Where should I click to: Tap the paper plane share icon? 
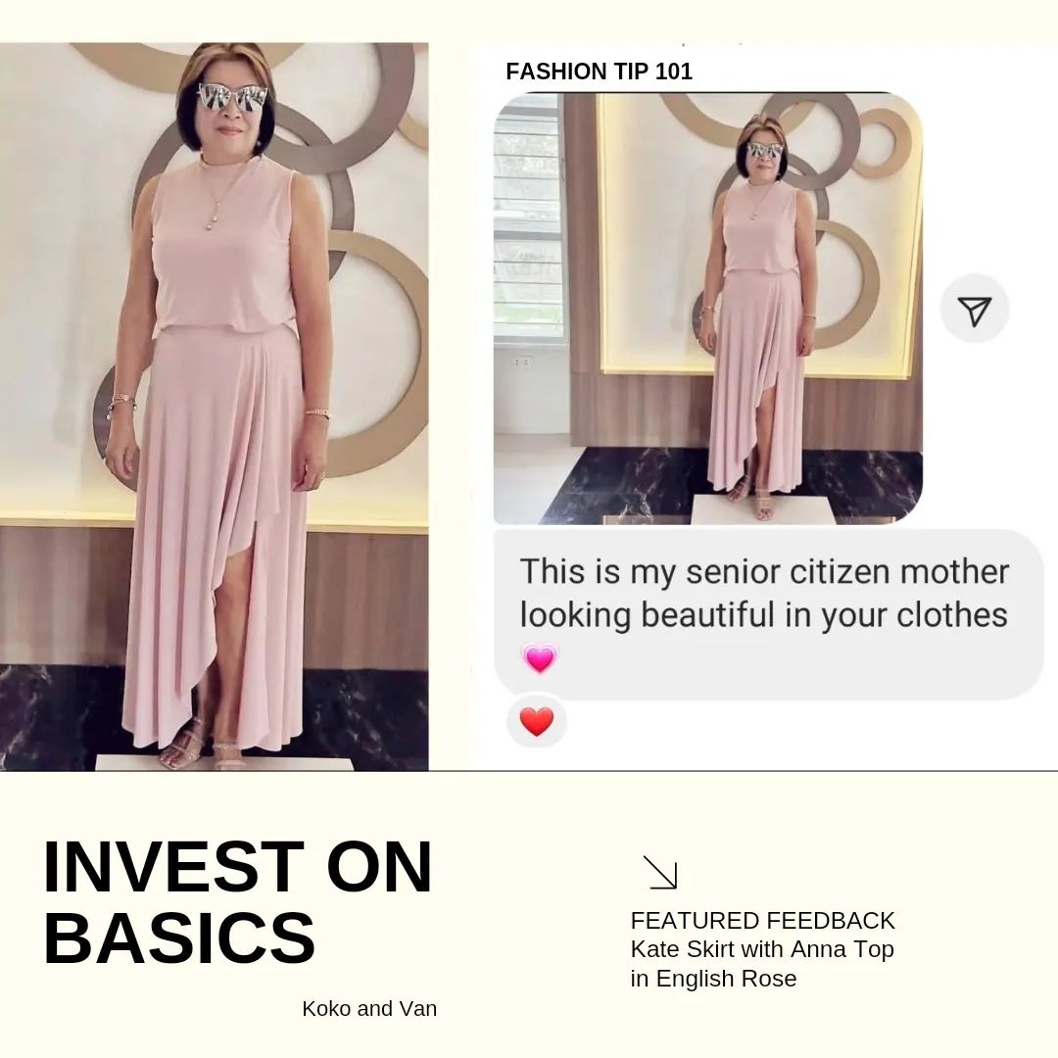click(974, 310)
